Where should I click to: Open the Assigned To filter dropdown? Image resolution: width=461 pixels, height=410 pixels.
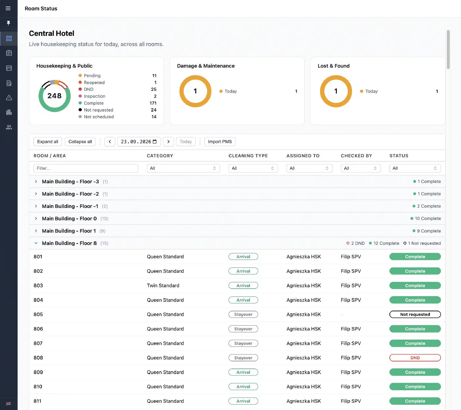click(x=309, y=168)
